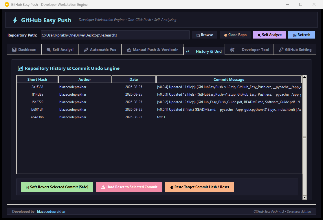Image resolution: width=323 pixels, height=220 pixels.
Task: Minimize the GitHub Easy Push window
Action: point(288,4)
